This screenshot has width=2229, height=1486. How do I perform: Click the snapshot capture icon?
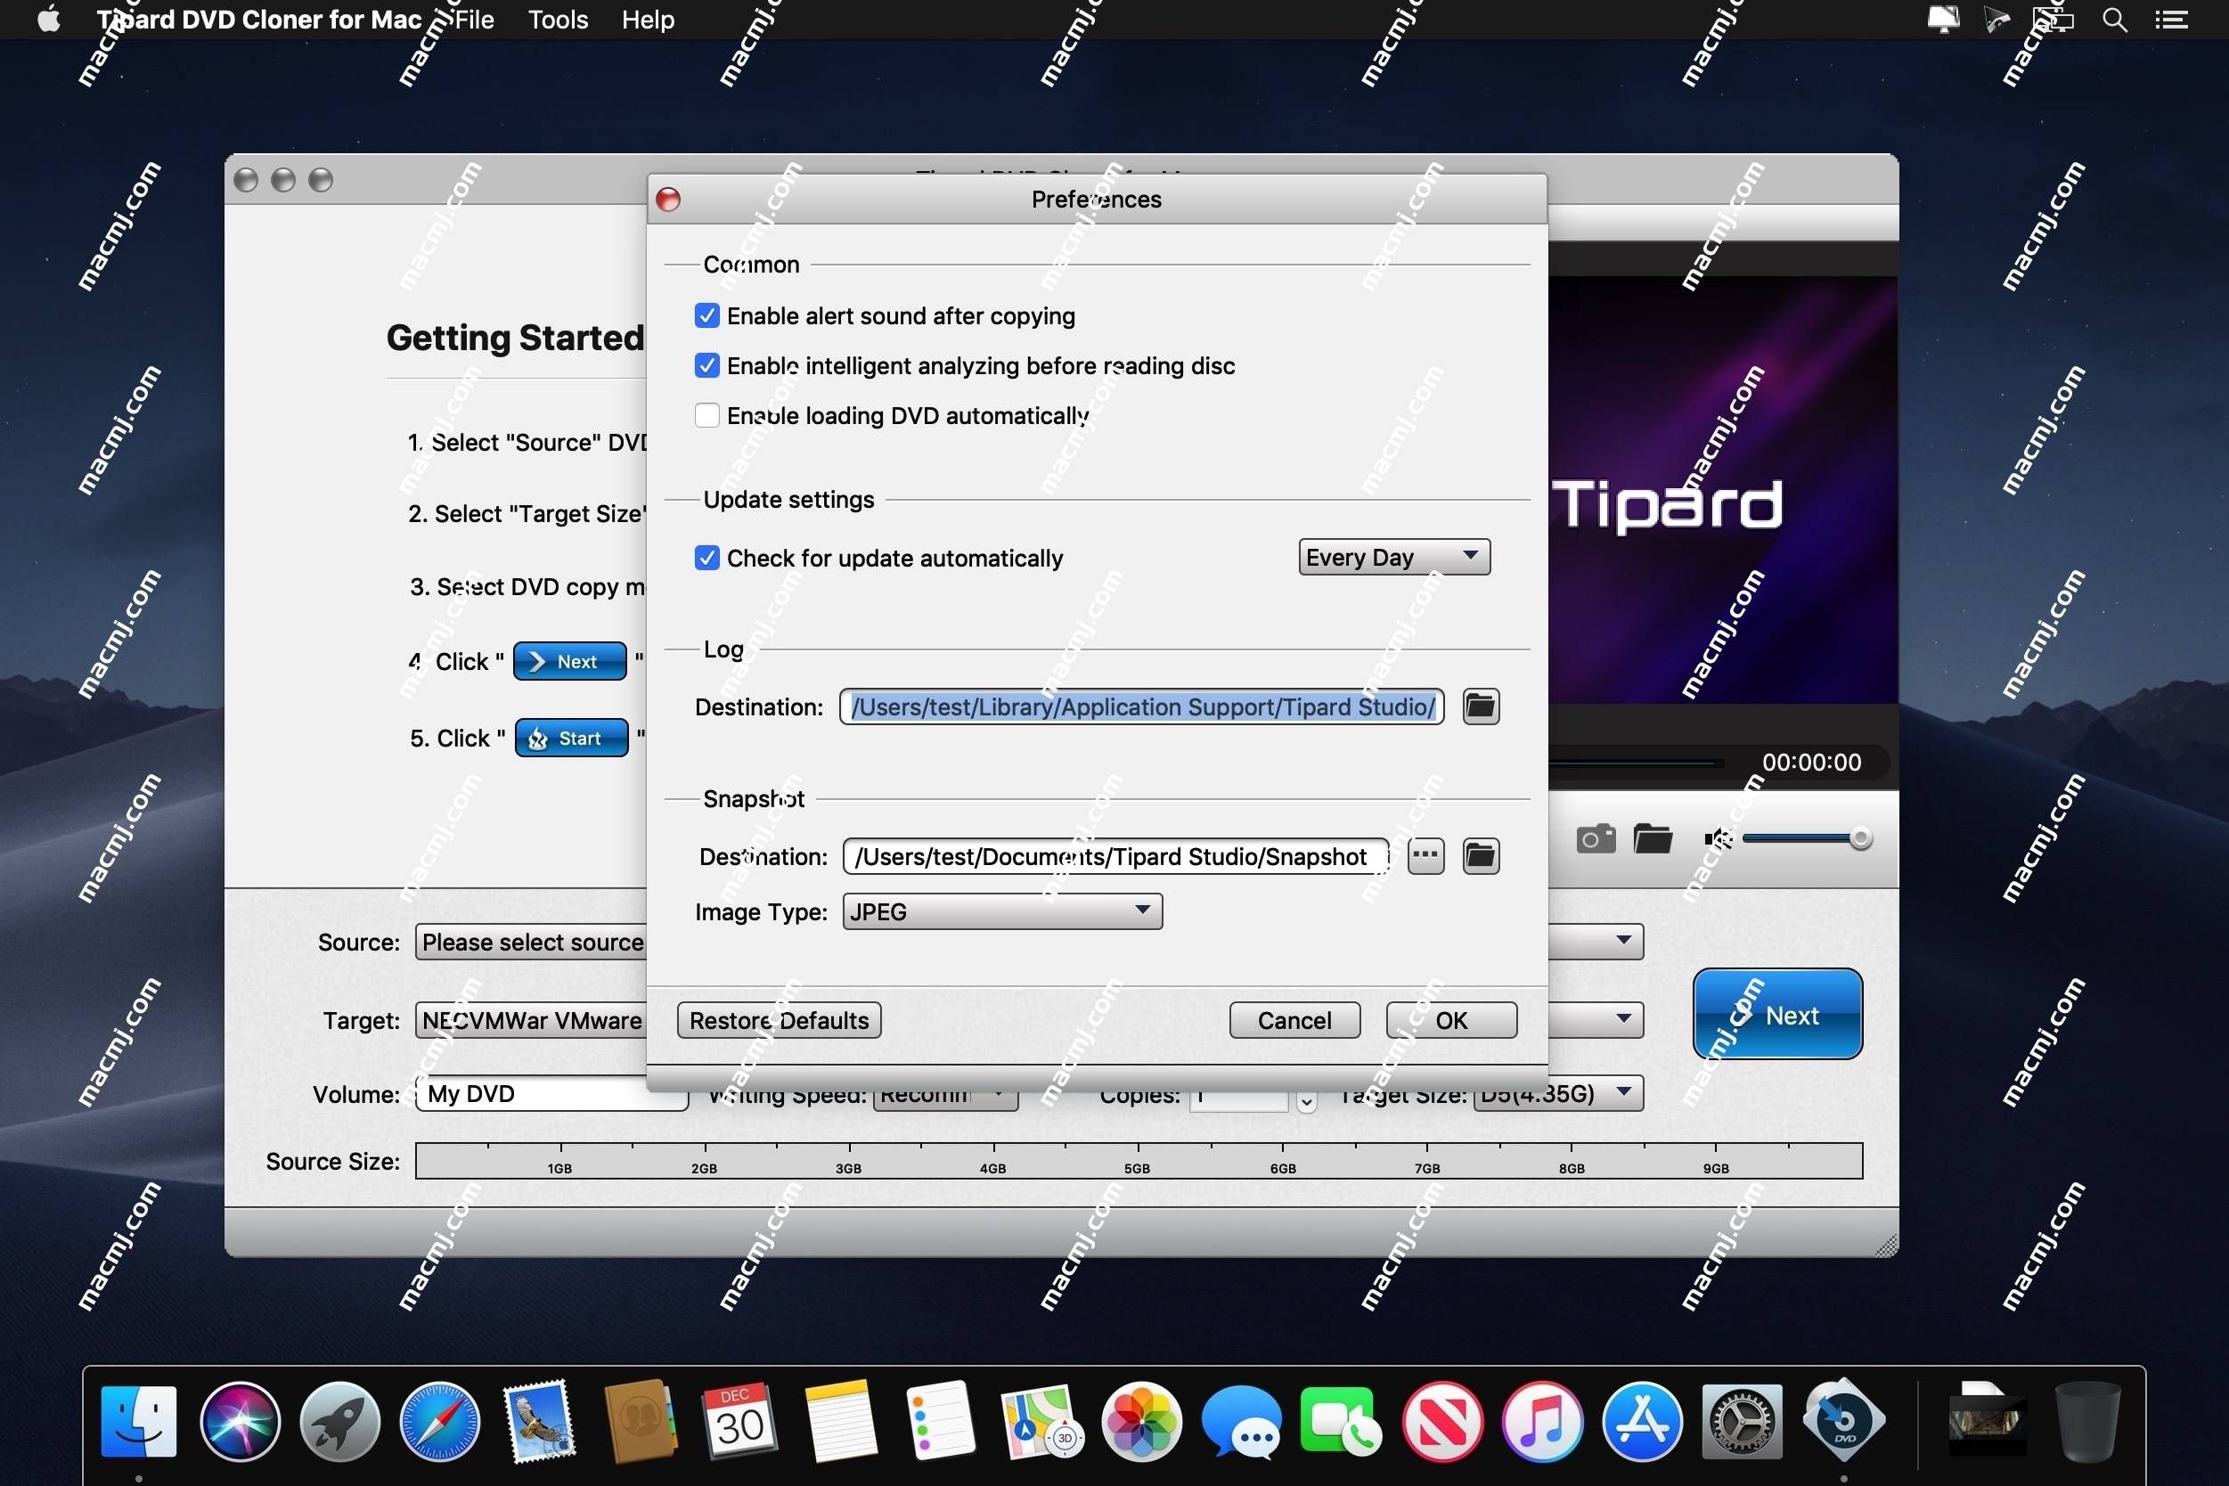(x=1590, y=837)
